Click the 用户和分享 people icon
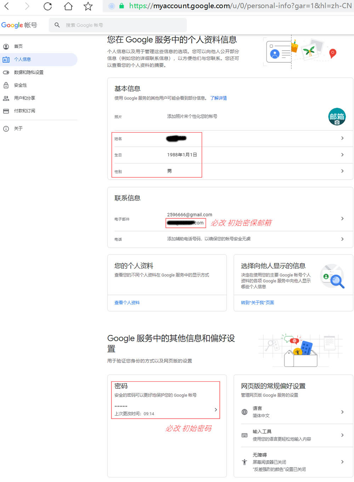This screenshot has width=354, height=482. (x=6, y=98)
